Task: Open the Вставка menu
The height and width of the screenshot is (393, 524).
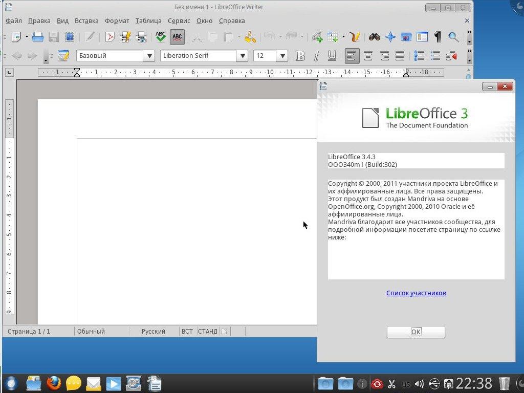Action: coord(86,20)
